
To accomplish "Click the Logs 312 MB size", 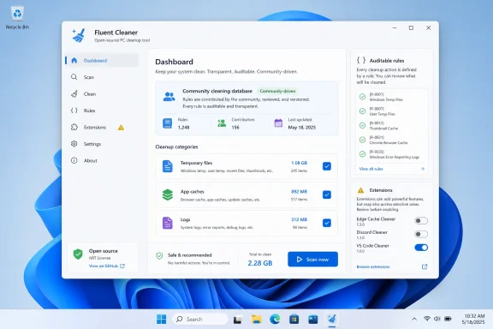I will pyautogui.click(x=299, y=219).
